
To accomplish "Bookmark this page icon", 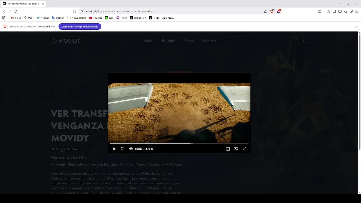I will [74, 11].
